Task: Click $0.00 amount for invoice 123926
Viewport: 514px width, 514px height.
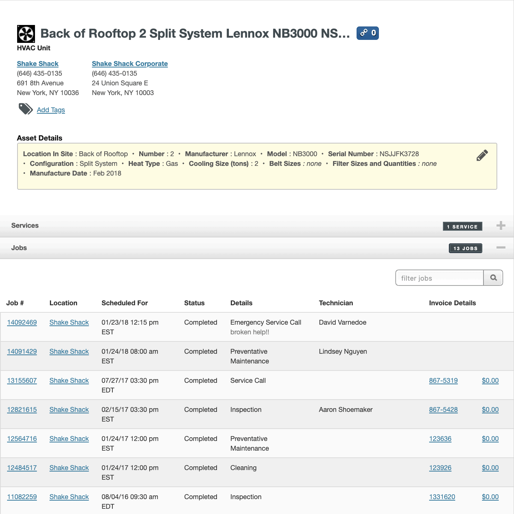Action: point(490,468)
